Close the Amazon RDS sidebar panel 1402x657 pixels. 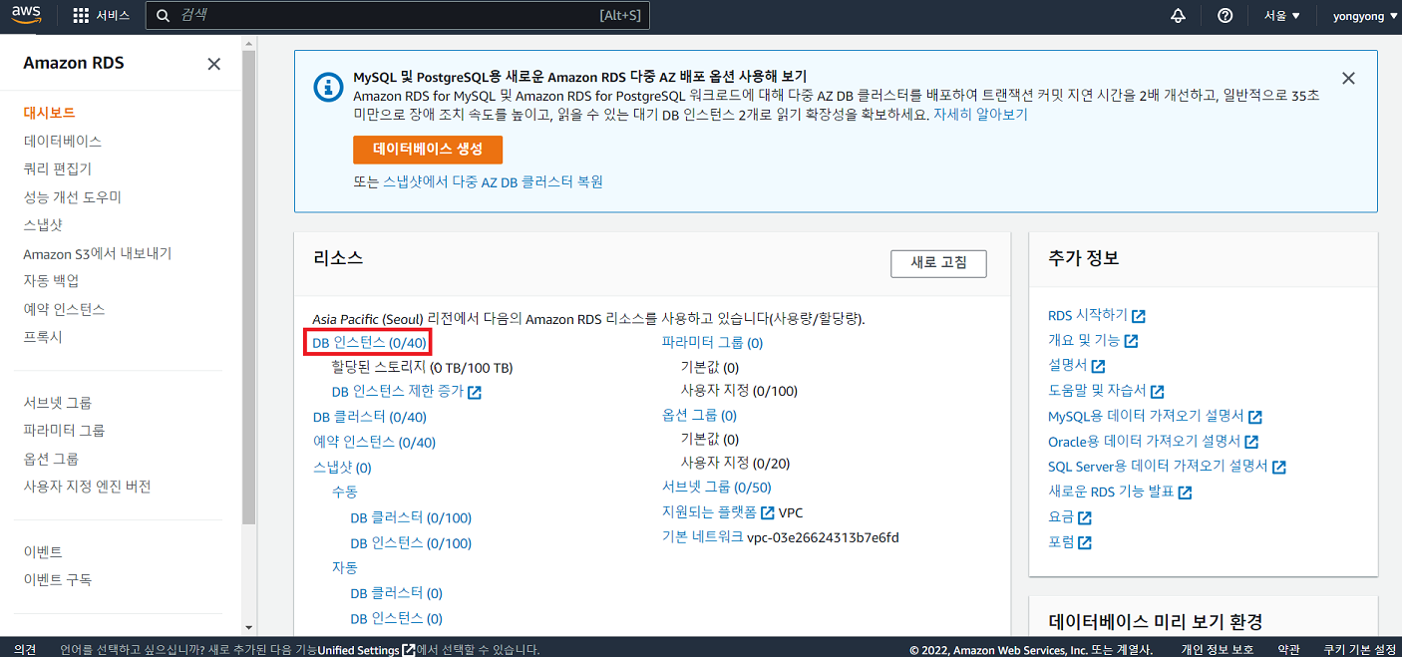[x=213, y=64]
